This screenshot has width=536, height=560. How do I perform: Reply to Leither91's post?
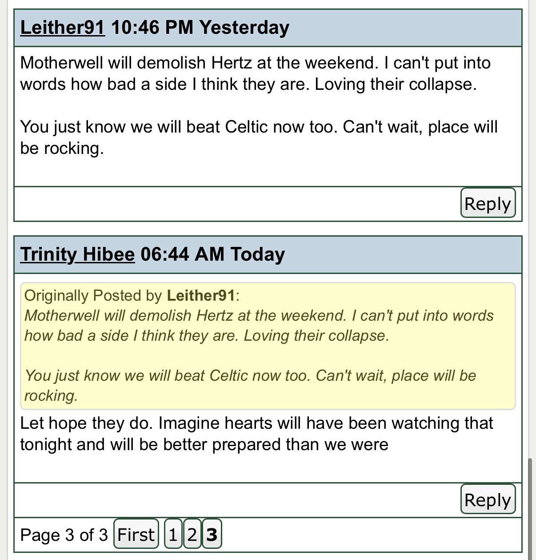[488, 203]
